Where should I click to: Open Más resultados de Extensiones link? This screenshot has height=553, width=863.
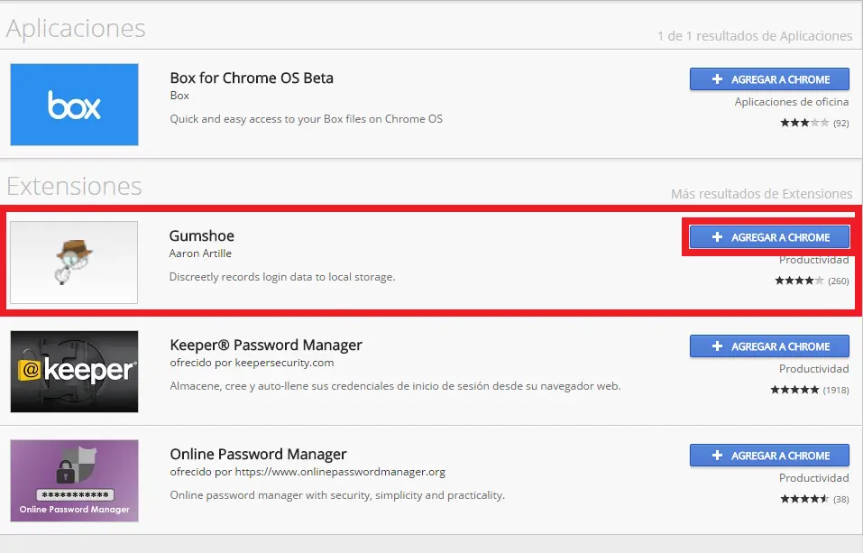point(762,194)
